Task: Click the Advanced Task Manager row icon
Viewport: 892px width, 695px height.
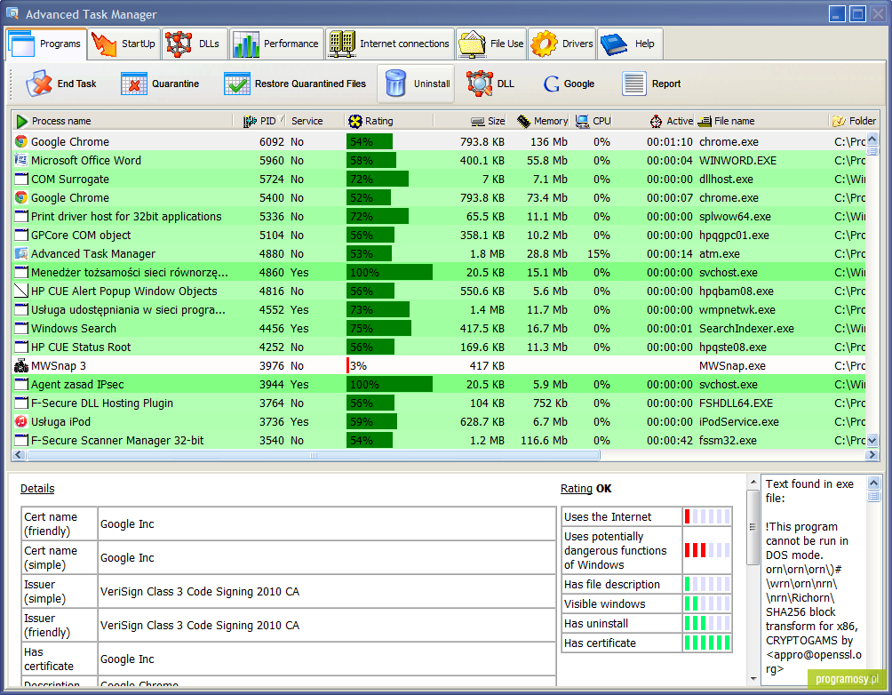Action: [21, 254]
